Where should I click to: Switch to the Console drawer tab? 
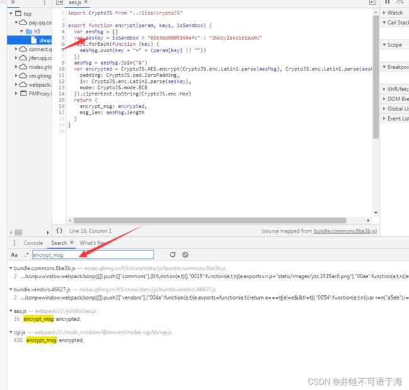coord(33,243)
